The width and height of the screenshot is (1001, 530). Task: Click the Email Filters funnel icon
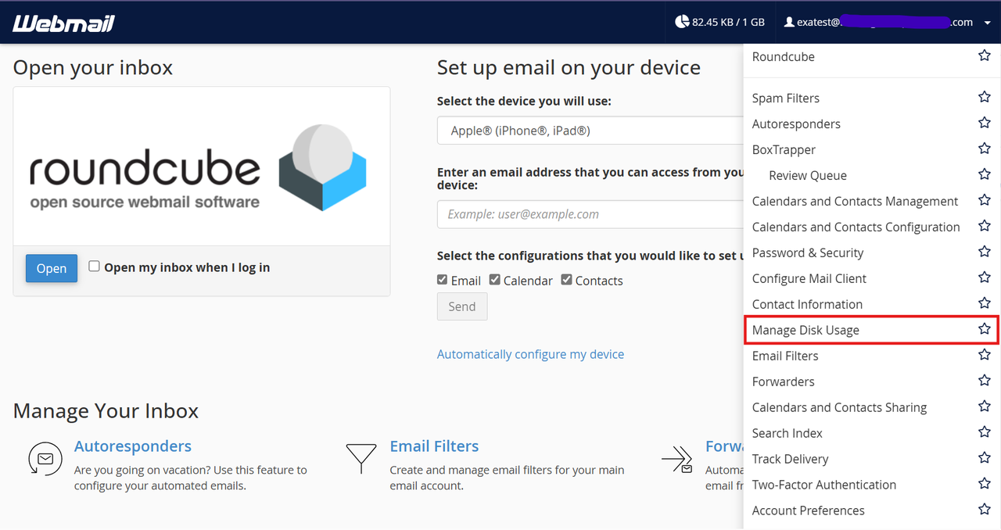pos(361,458)
